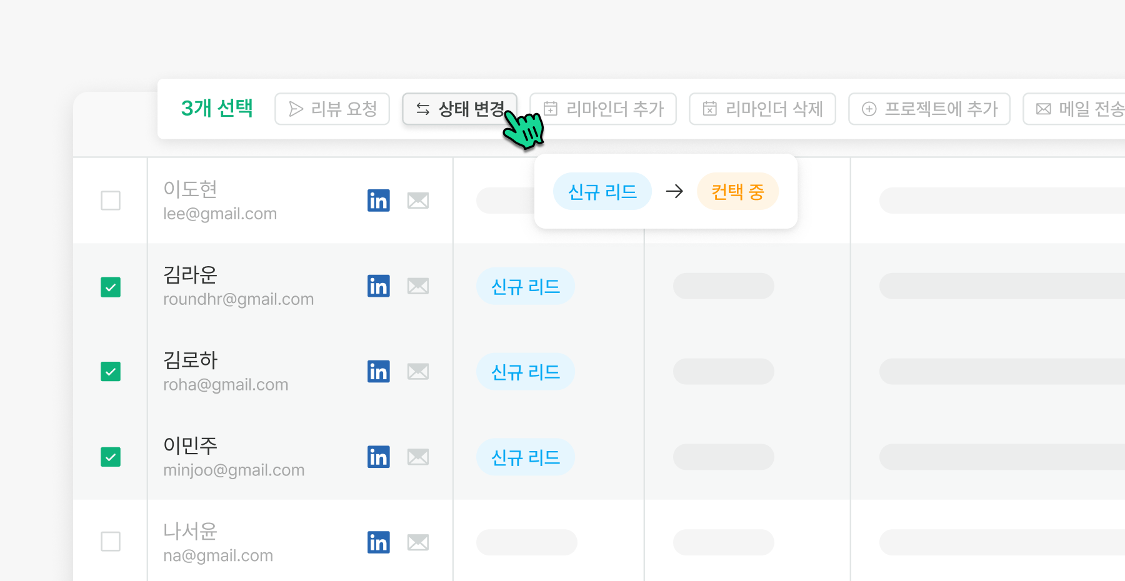This screenshot has height=581, width=1125.
Task: Open 김로하's LinkedIn profile icon
Action: click(x=378, y=372)
